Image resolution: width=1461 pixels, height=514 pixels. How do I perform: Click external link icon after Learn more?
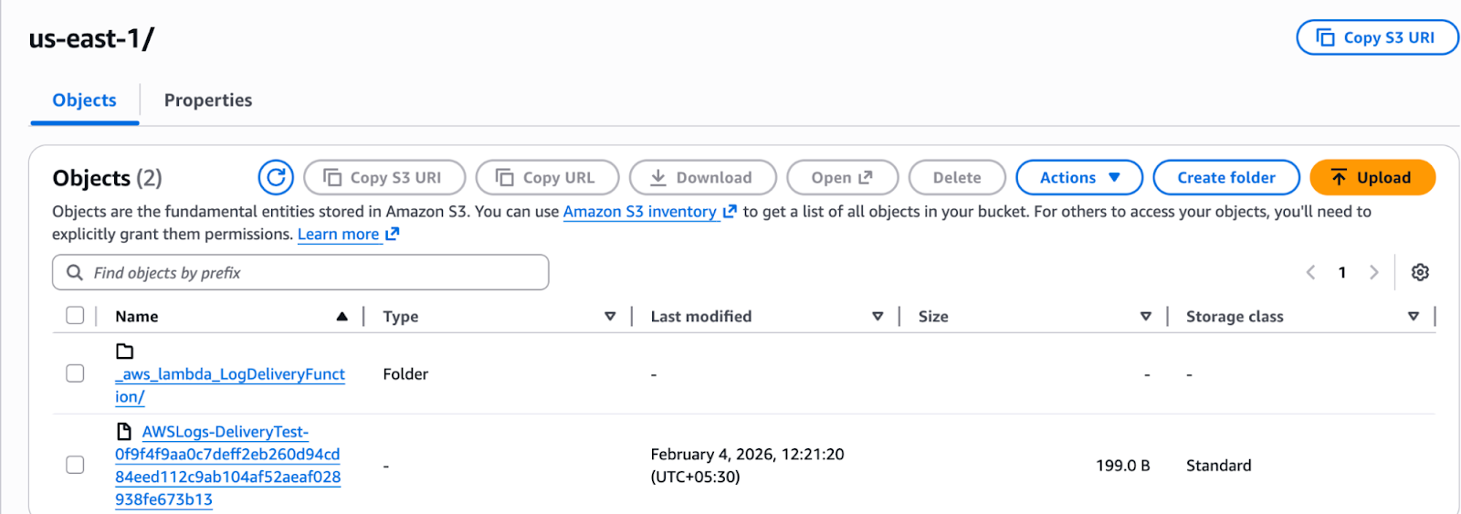393,234
